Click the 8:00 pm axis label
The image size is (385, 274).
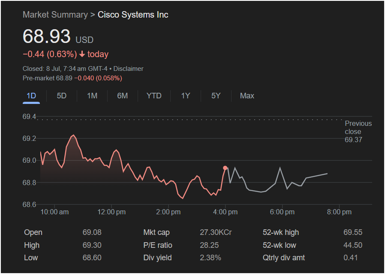339,212
